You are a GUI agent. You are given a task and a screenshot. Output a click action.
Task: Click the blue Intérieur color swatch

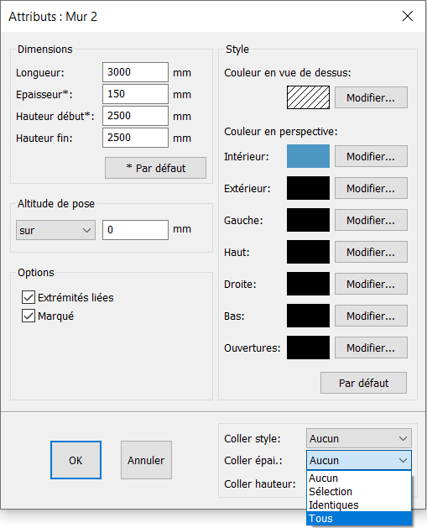[308, 156]
